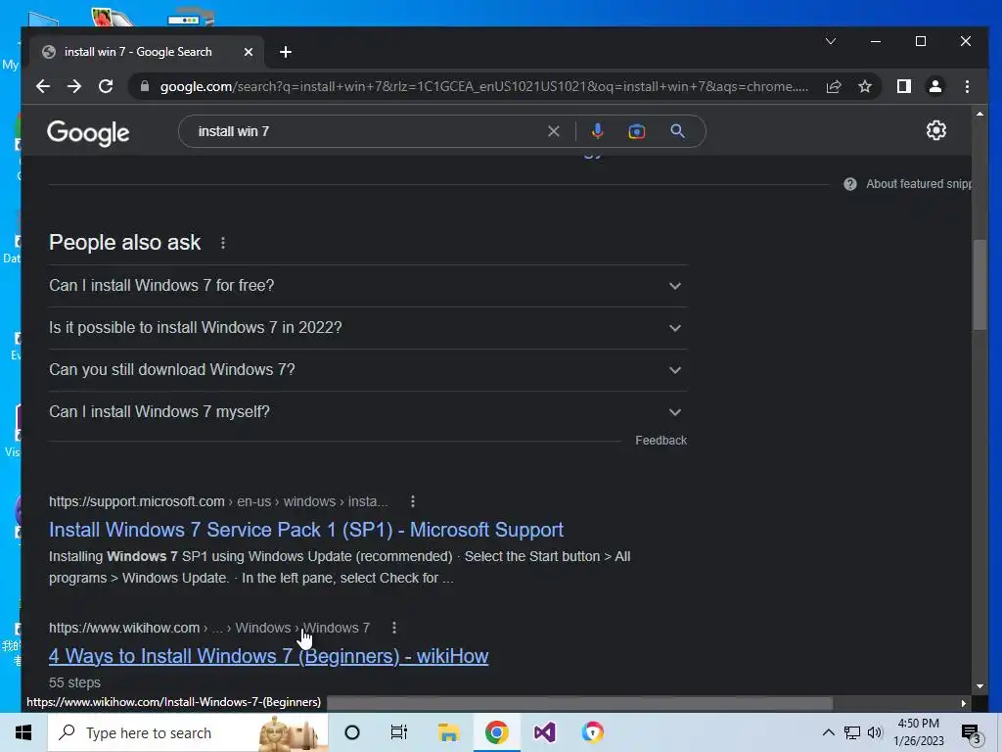The height and width of the screenshot is (752, 1002).
Task: Open Chrome side panel
Action: (x=903, y=86)
